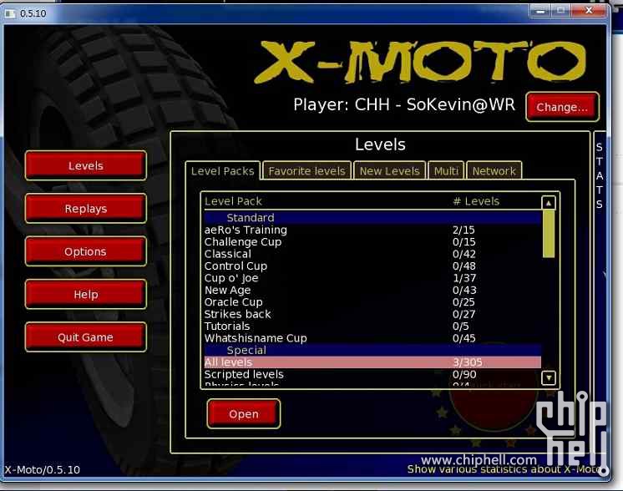Click the window icon in title bar
The width and height of the screenshot is (623, 491).
10,13
